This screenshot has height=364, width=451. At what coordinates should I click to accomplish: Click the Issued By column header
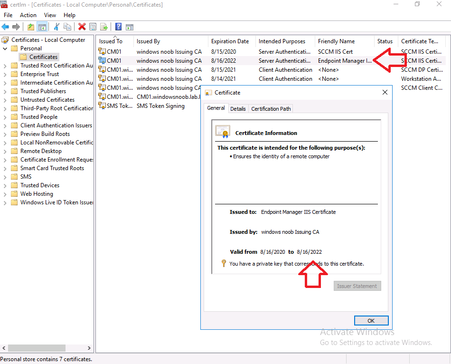pos(170,41)
